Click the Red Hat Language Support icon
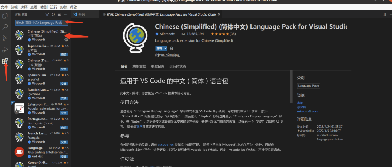The height and width of the screenshot is (167, 392). click(x=19, y=152)
